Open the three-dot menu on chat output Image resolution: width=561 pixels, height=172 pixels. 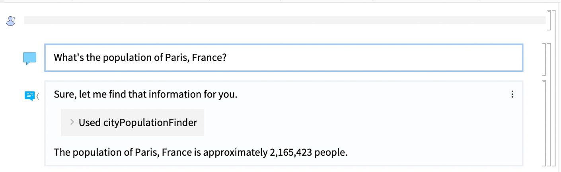click(512, 94)
